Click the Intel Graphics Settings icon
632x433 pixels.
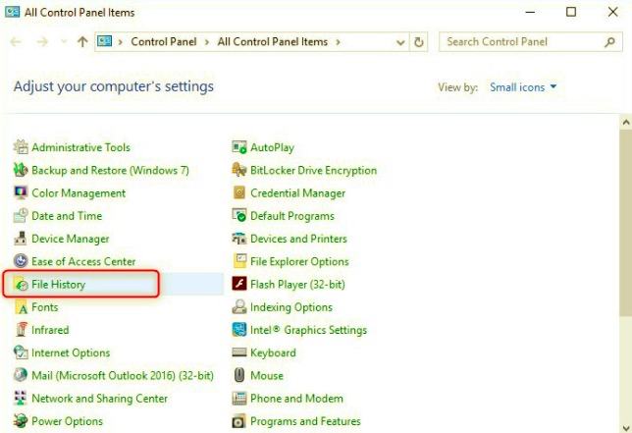tap(239, 330)
